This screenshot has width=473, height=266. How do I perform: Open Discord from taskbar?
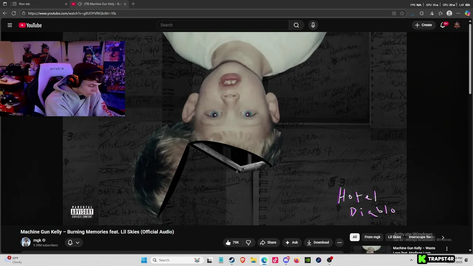pyautogui.click(x=286, y=260)
